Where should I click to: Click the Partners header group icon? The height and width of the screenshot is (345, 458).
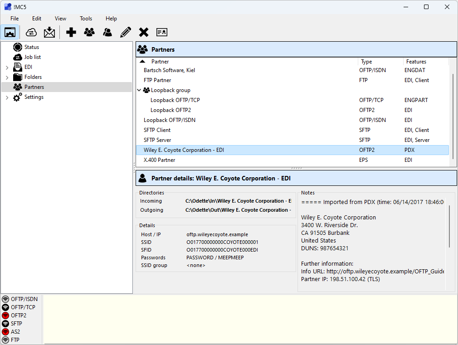142,49
